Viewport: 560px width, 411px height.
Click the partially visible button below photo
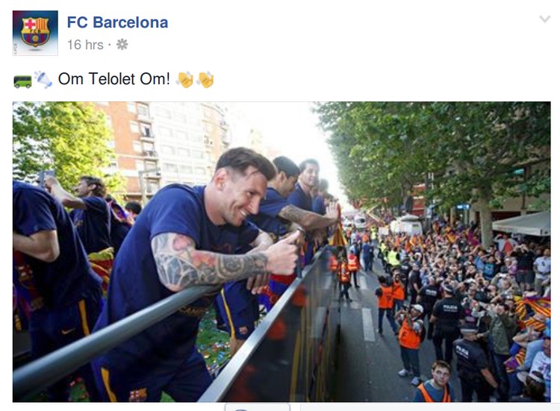tap(257, 407)
